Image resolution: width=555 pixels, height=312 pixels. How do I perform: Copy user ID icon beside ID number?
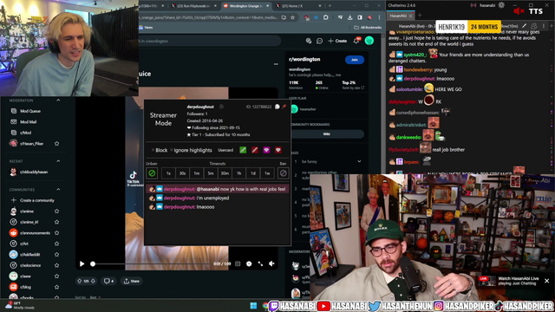point(277,107)
